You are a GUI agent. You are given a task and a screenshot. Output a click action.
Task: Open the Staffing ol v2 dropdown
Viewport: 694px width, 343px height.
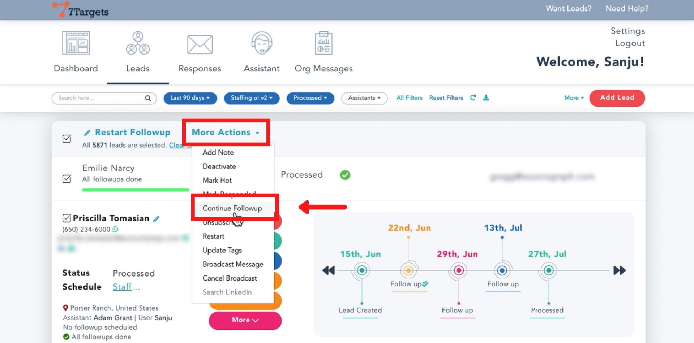(x=252, y=98)
